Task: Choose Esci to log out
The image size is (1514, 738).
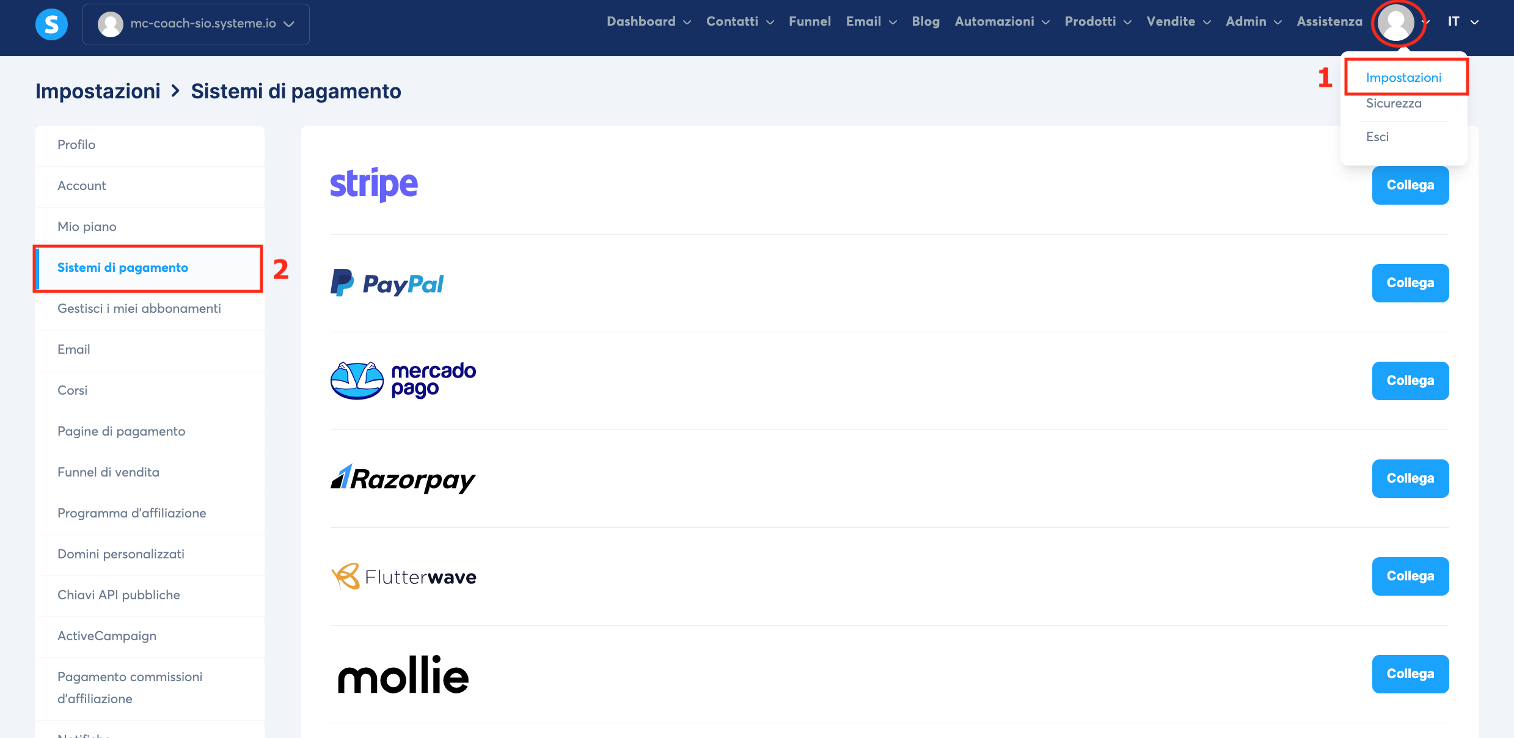Action: point(1377,137)
